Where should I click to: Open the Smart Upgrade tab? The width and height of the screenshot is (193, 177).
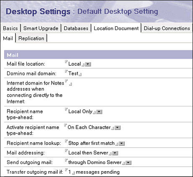[41, 28]
